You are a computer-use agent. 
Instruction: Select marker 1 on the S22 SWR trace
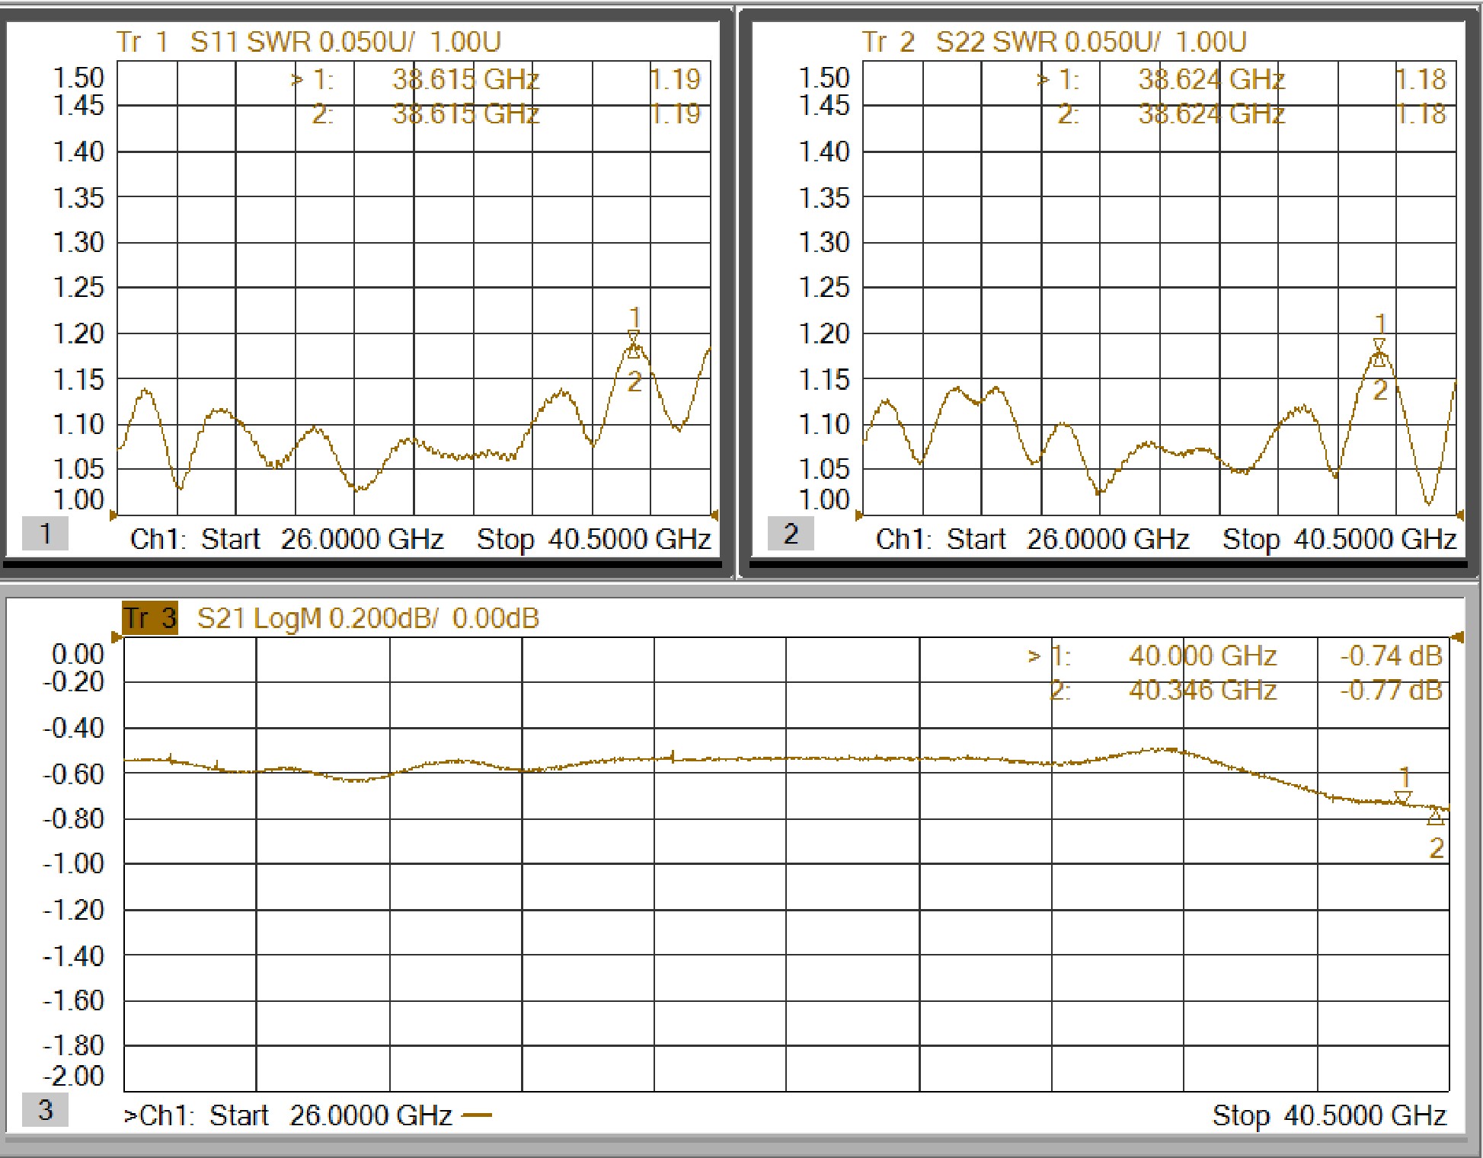pos(1379,344)
